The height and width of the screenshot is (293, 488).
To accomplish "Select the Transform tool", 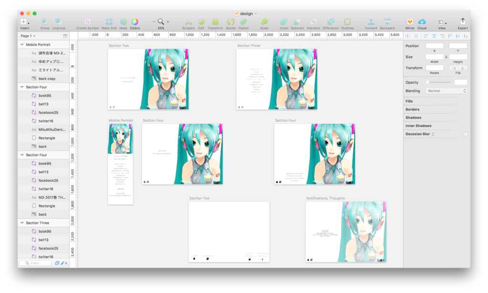I will coord(215,21).
